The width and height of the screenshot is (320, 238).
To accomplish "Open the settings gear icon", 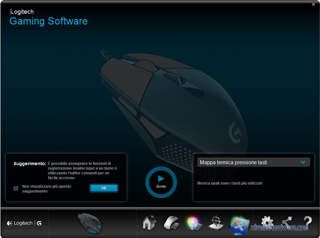I will pyautogui.click(x=267, y=222).
